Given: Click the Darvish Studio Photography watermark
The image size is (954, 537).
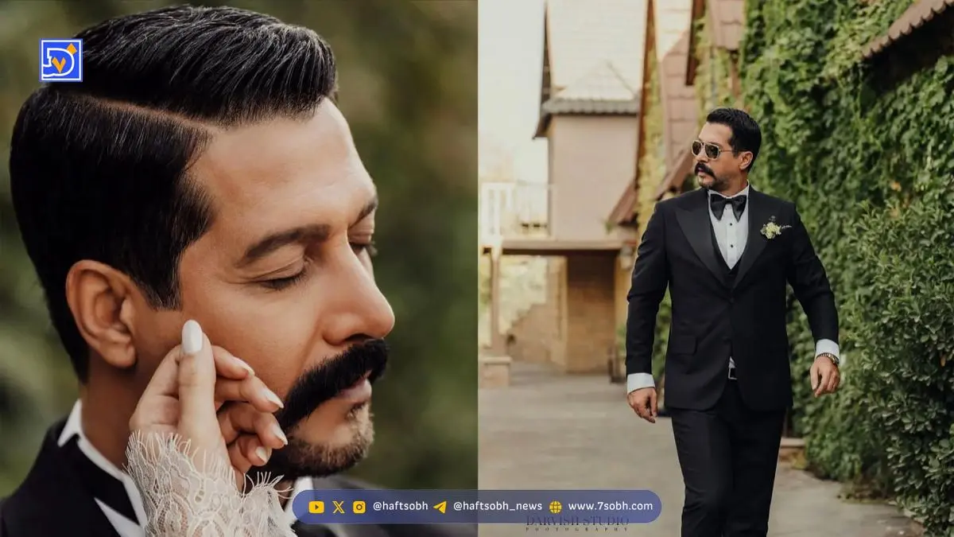Looking at the screenshot, I should pos(576,524).
